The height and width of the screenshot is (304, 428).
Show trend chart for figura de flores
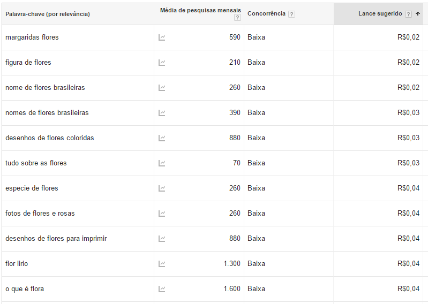[x=162, y=63]
